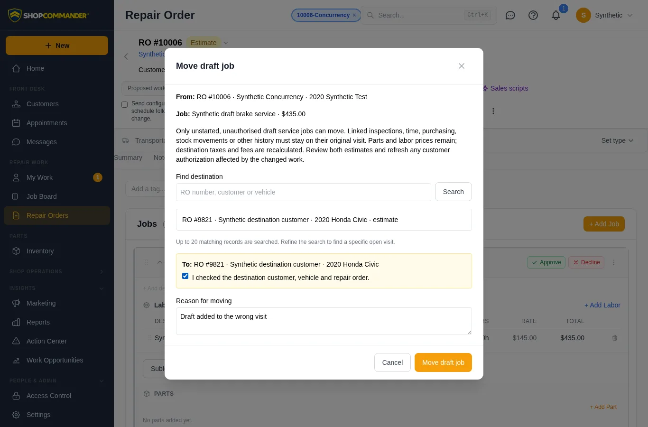648x427 pixels.
Task: Click the Add Labor link
Action: [602, 305]
